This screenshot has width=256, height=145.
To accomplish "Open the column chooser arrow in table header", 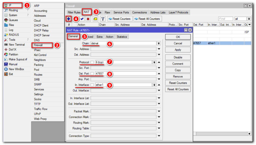I will (249, 25).
